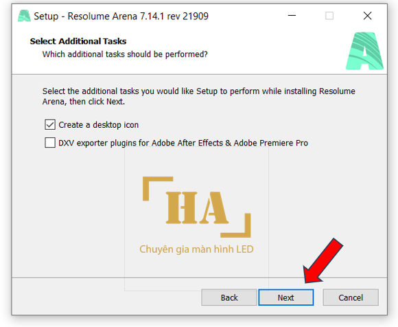Click the large green Resolume Arena logo
Viewport: 398px width, 327px height.
[364, 51]
